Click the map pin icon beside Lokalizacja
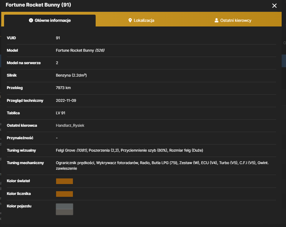Image resolution: width=286 pixels, height=227 pixels. coord(130,20)
